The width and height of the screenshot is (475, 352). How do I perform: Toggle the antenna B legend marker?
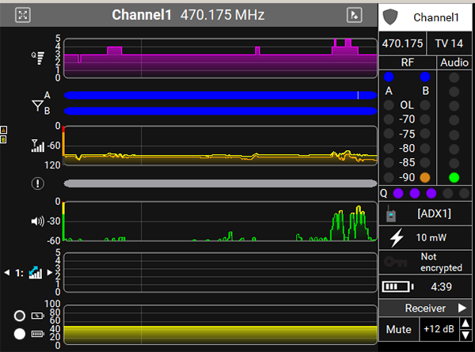click(x=3, y=139)
